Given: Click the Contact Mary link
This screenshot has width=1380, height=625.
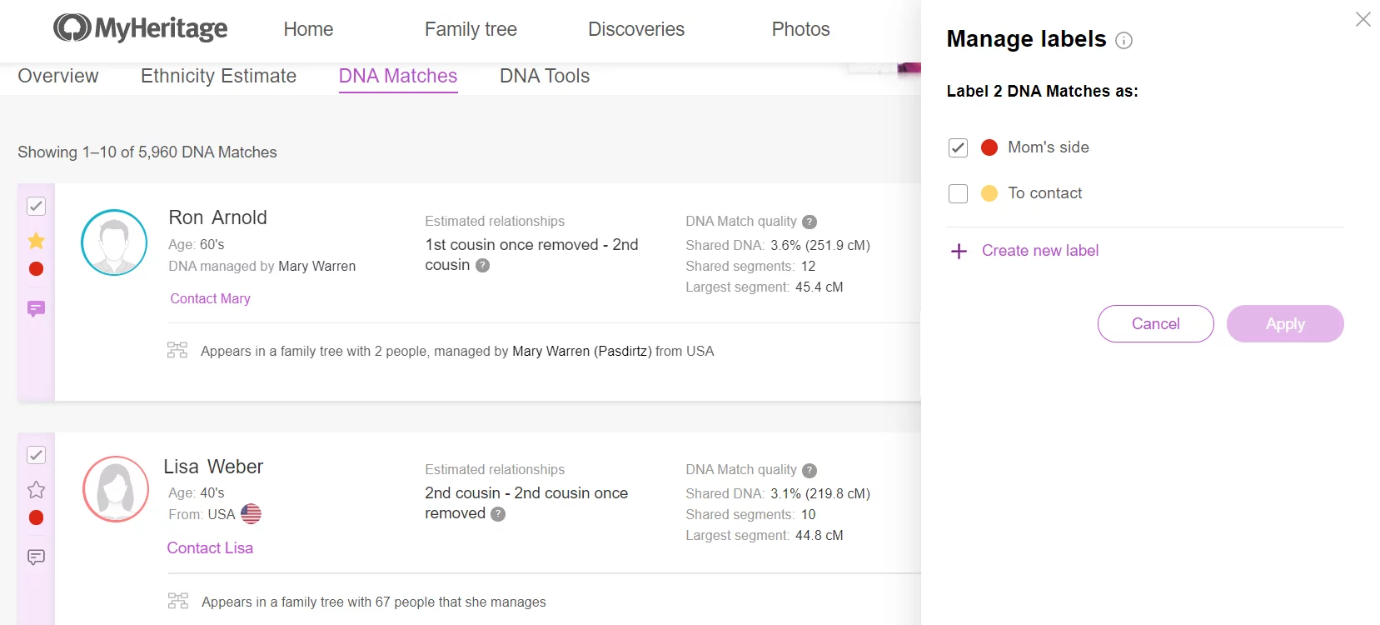Looking at the screenshot, I should (x=210, y=298).
